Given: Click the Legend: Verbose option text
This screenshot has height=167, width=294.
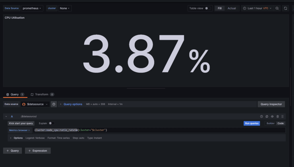Looking at the screenshot, I should click(x=35, y=138).
